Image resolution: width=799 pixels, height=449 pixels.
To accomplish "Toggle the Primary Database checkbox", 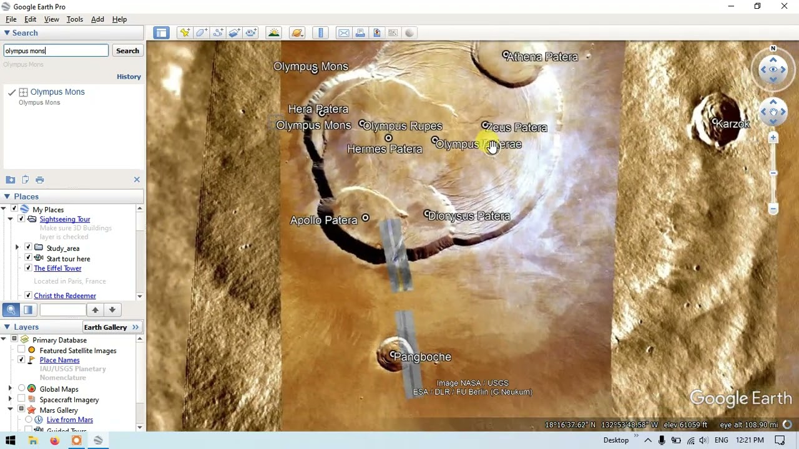I will tap(14, 340).
